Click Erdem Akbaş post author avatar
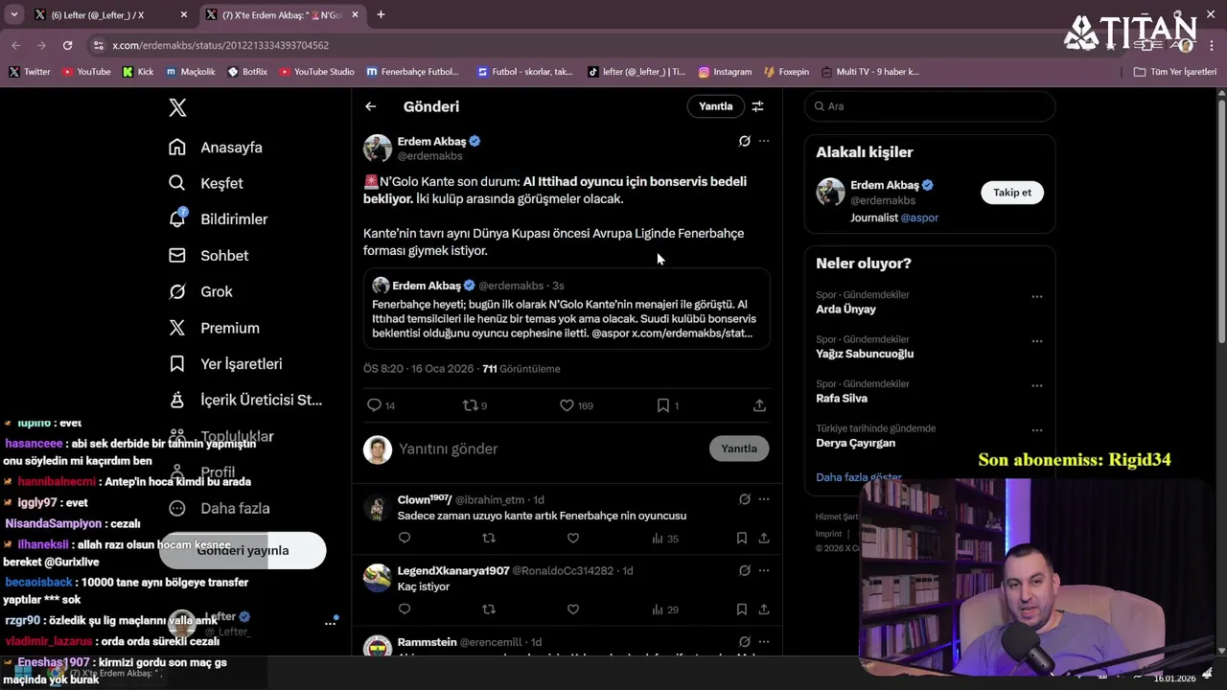This screenshot has width=1227, height=690. (x=378, y=149)
